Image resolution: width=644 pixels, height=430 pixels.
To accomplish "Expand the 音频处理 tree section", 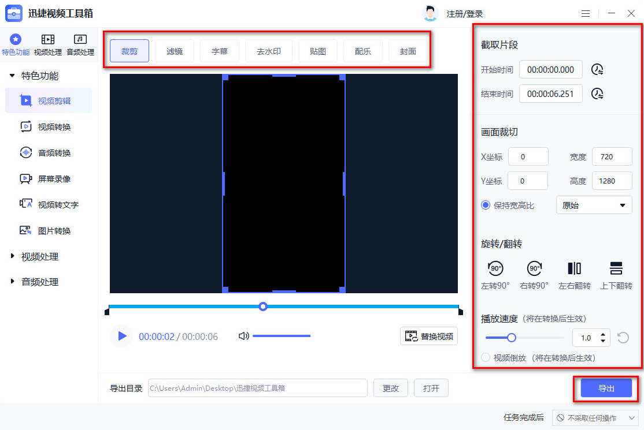I will [12, 282].
